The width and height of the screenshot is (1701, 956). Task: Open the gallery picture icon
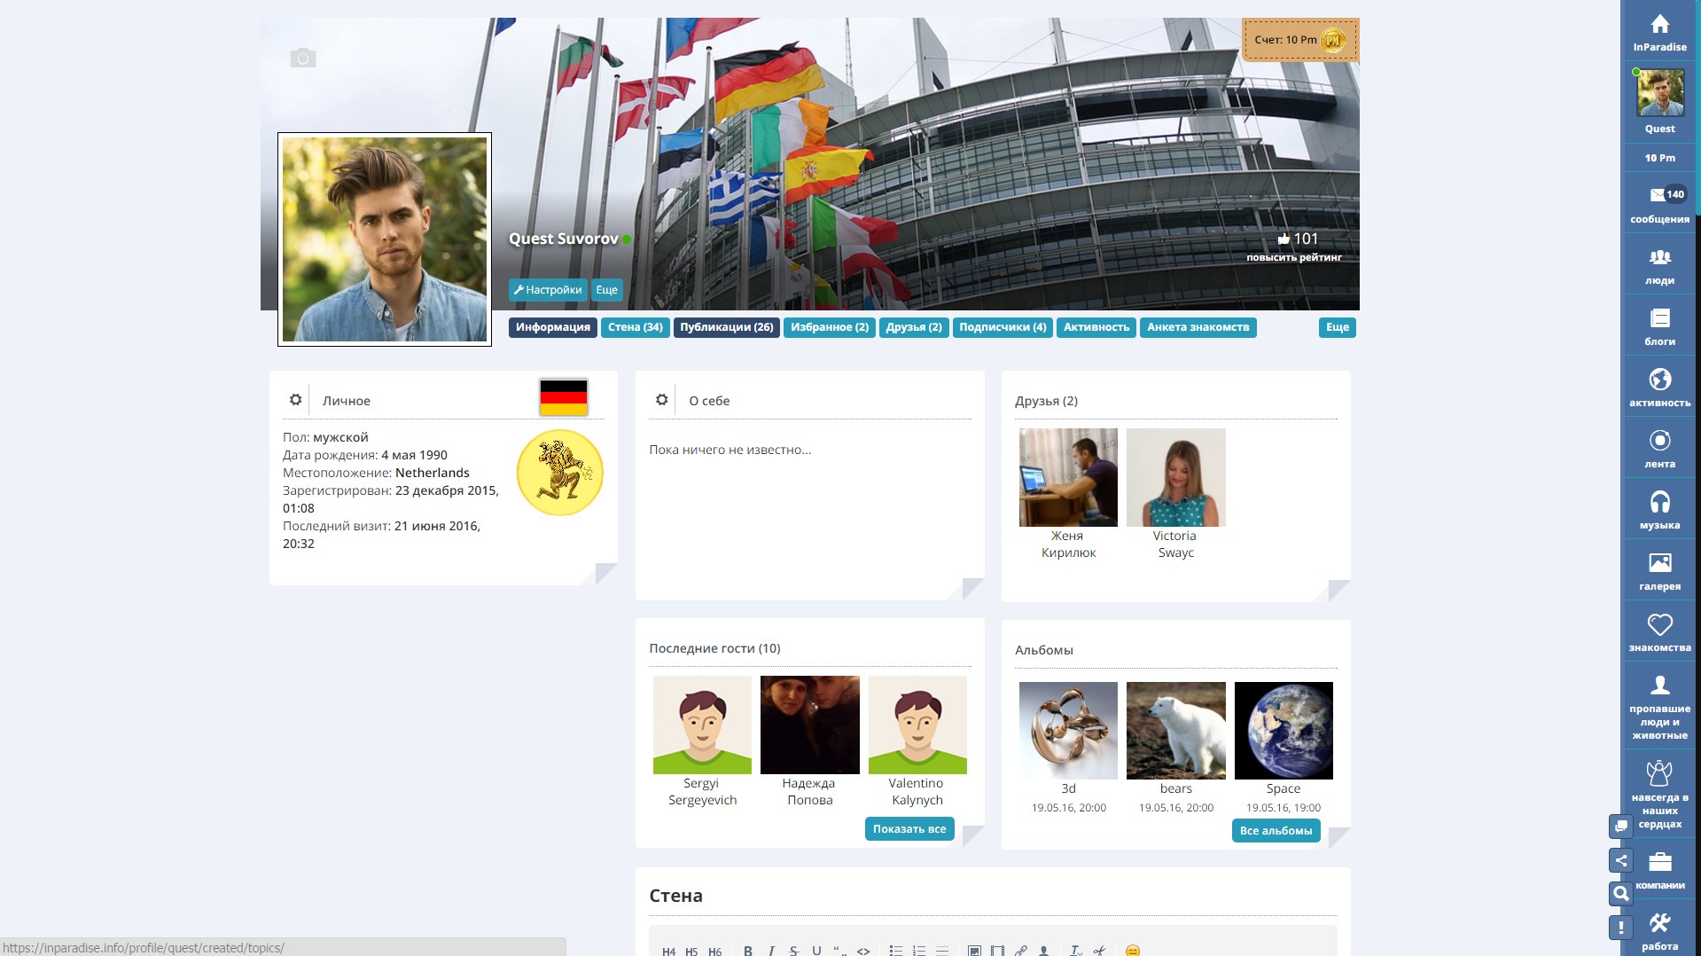(x=1659, y=564)
